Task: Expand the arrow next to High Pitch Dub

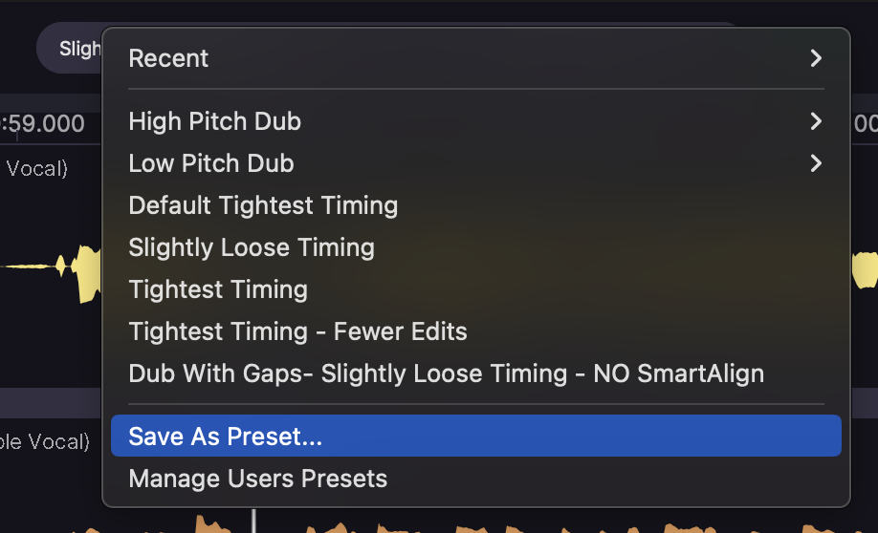Action: point(816,121)
